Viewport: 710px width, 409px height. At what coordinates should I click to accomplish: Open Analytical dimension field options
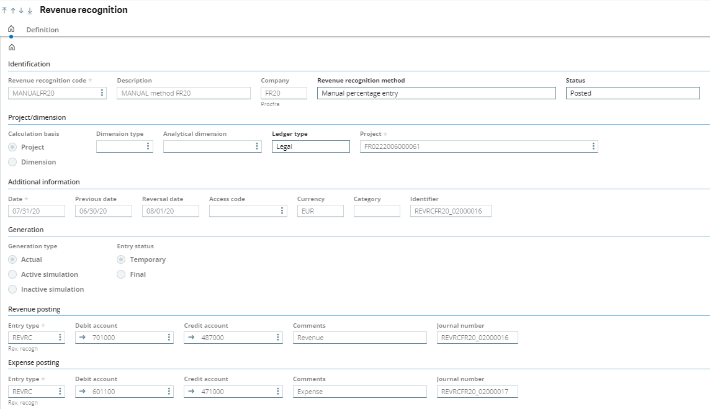(257, 146)
